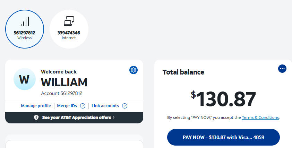Switch to Internet account 339474346
This screenshot has width=292, height=148.
(x=69, y=28)
